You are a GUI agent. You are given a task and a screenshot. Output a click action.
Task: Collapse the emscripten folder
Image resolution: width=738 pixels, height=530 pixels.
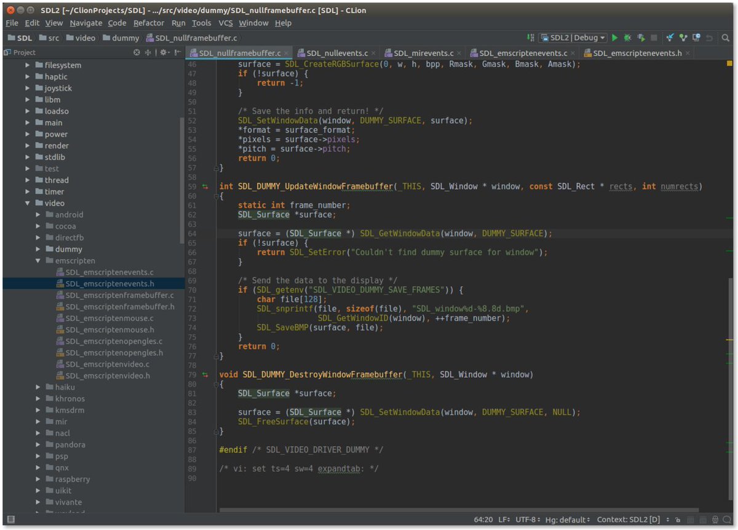(38, 261)
